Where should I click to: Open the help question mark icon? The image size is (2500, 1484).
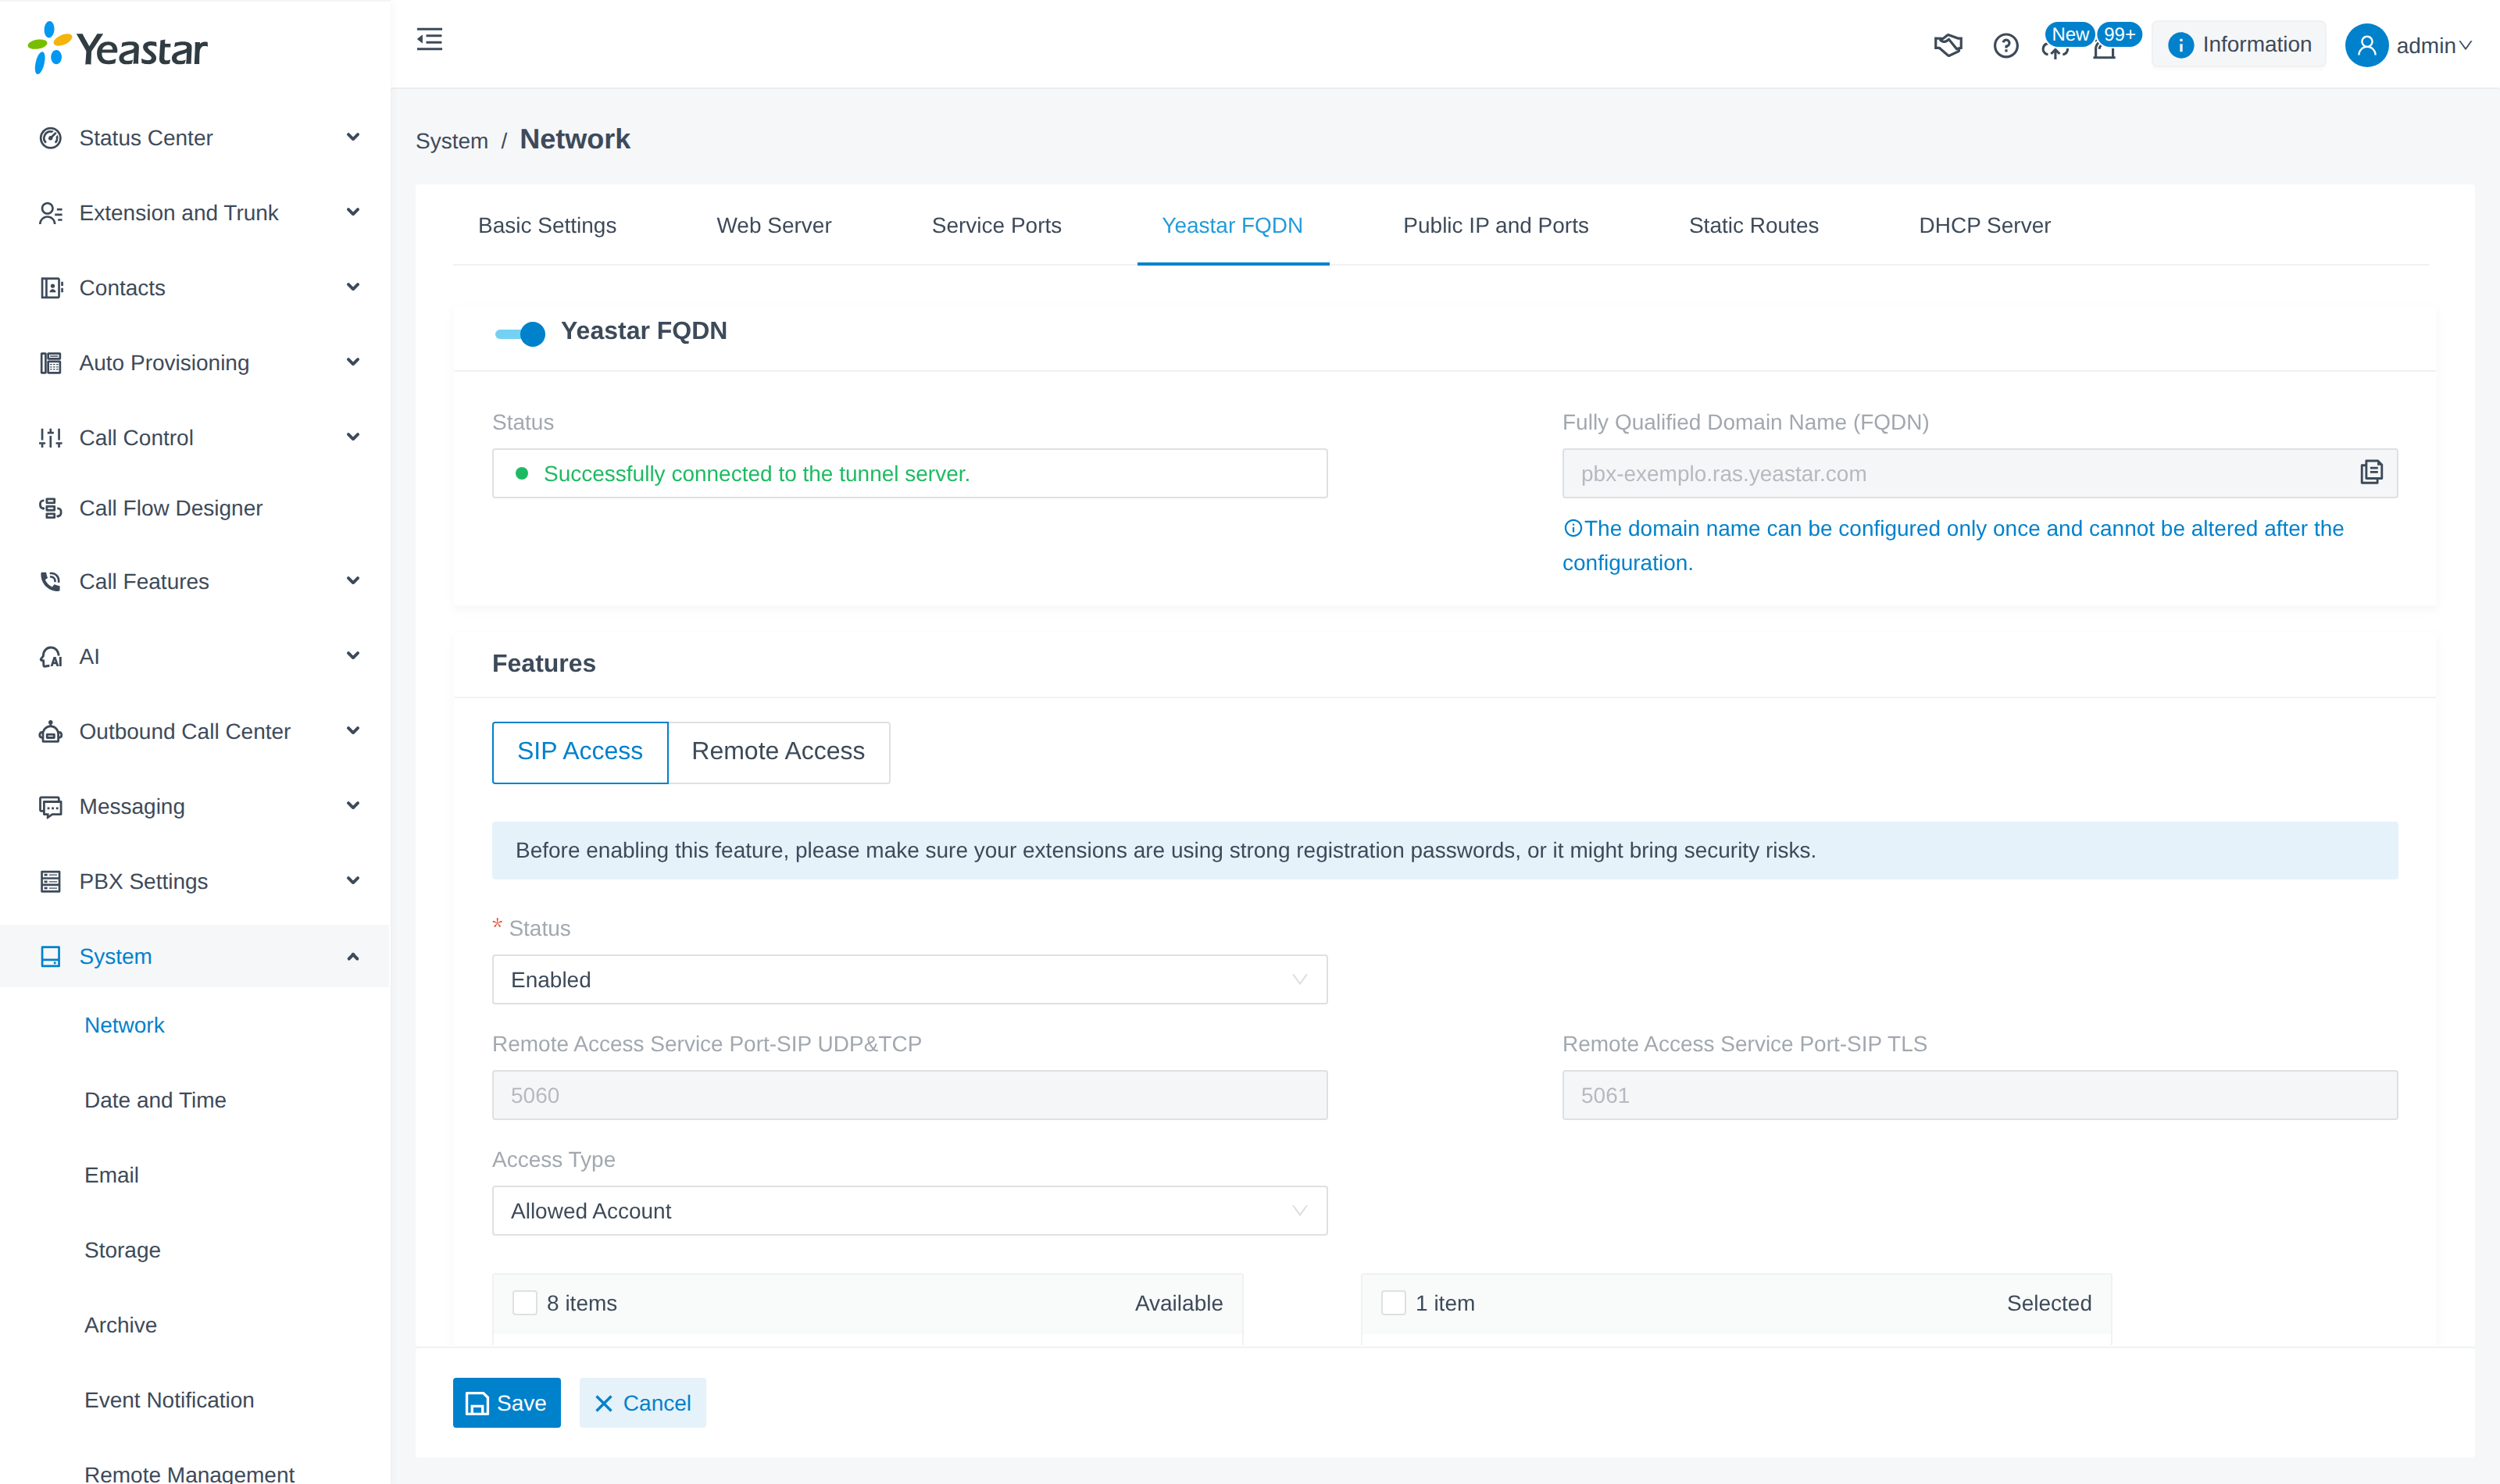2005,46
